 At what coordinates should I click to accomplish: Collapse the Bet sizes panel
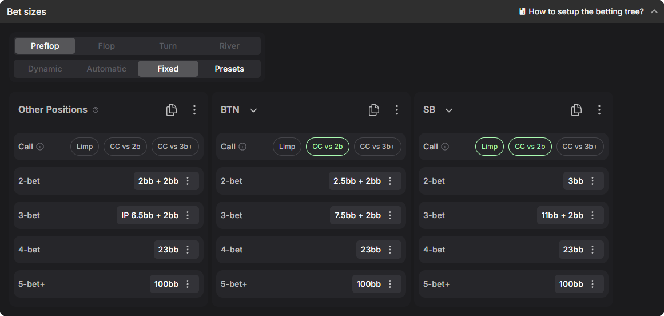(654, 12)
